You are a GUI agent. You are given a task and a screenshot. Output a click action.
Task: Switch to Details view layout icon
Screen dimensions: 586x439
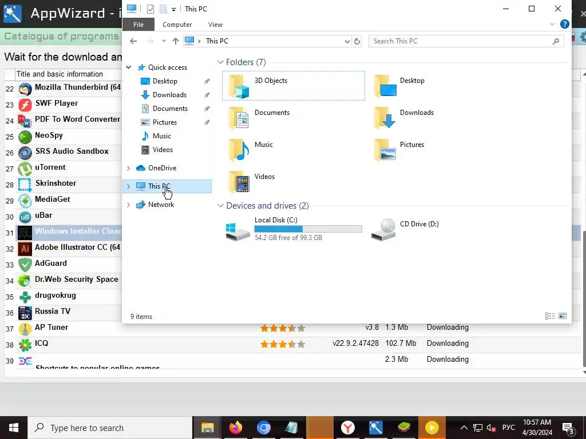(x=550, y=316)
